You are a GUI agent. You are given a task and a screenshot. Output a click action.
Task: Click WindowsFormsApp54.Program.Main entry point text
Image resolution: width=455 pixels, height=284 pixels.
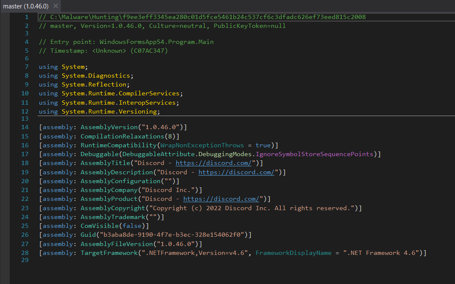[156, 42]
